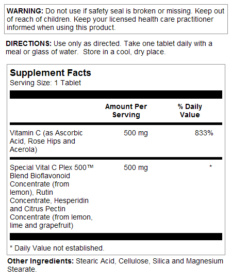Click the Vitamin C 500 mg amount

tap(136, 133)
